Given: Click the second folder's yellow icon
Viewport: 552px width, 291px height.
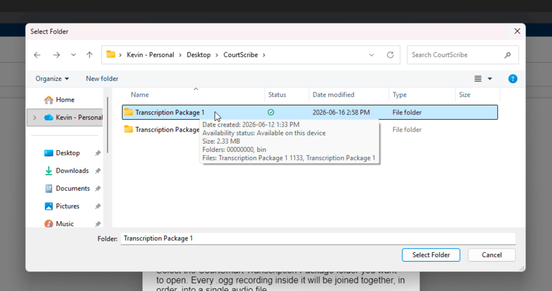Looking at the screenshot, I should pos(128,129).
